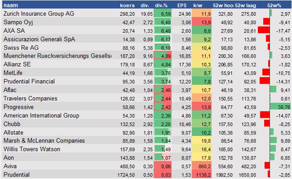Screen dimensions: 292x179
Task: Select the Sampo Oyj company name
Action: 18,22
